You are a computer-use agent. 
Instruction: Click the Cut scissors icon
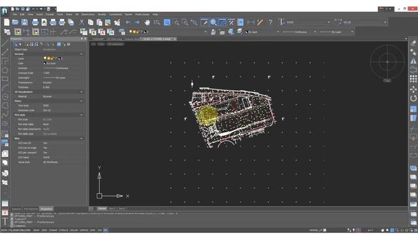[82, 22]
